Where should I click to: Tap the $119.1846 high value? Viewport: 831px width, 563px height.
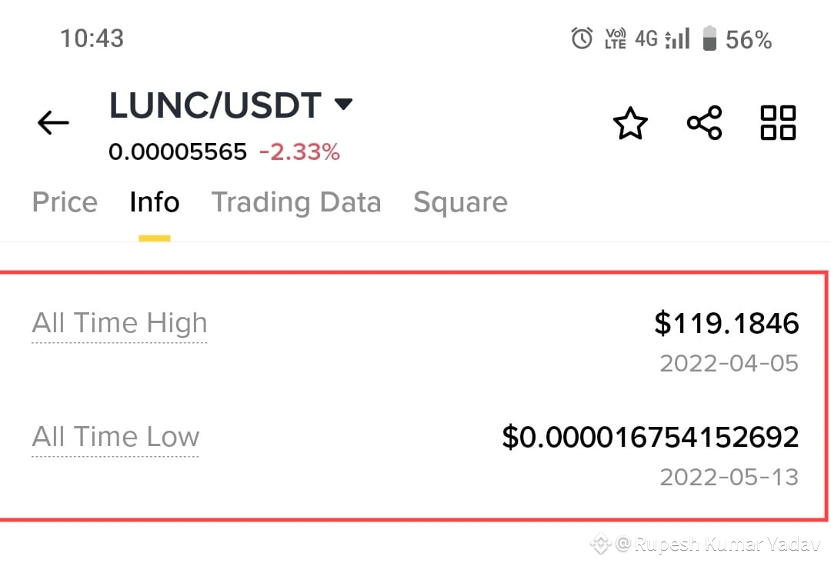pyautogui.click(x=726, y=323)
